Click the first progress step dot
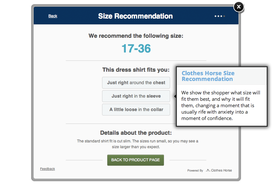Viewport: 276px width, 192px height. pos(216,16)
